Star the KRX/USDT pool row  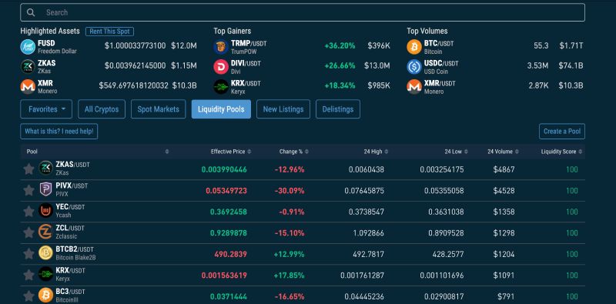pyautogui.click(x=28, y=275)
